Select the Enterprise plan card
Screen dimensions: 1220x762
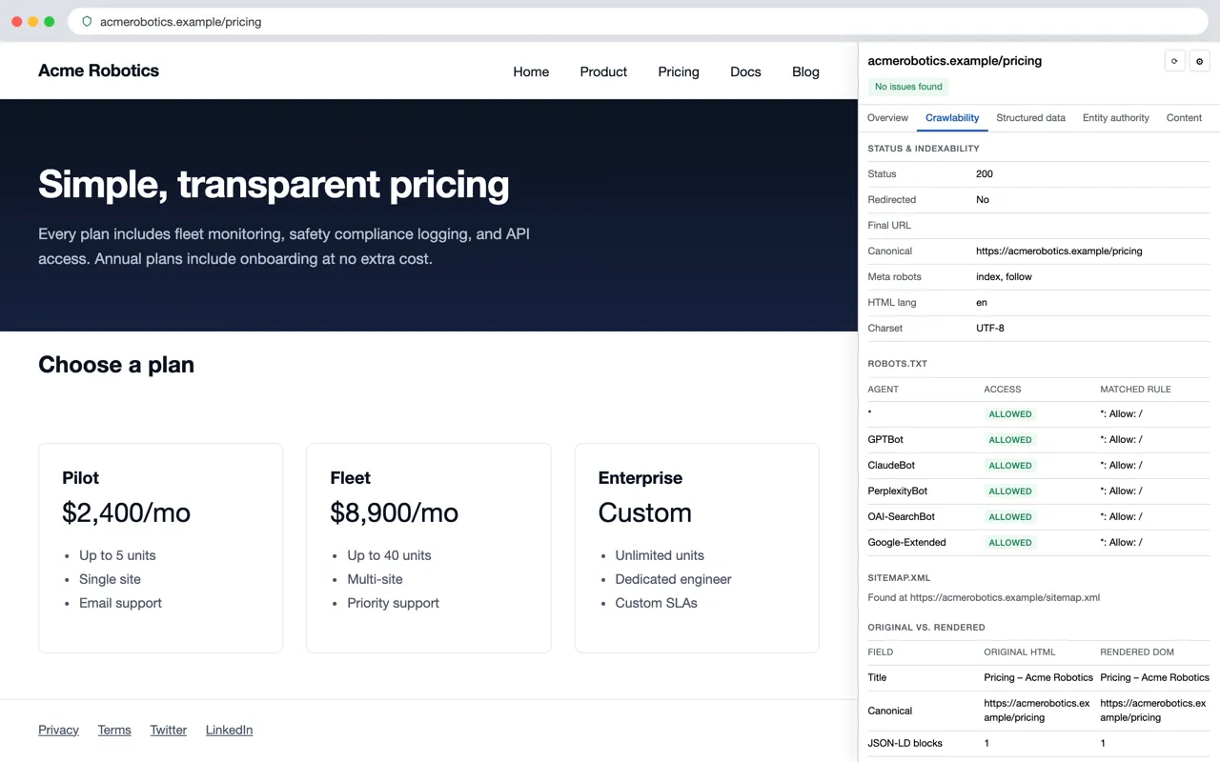697,548
